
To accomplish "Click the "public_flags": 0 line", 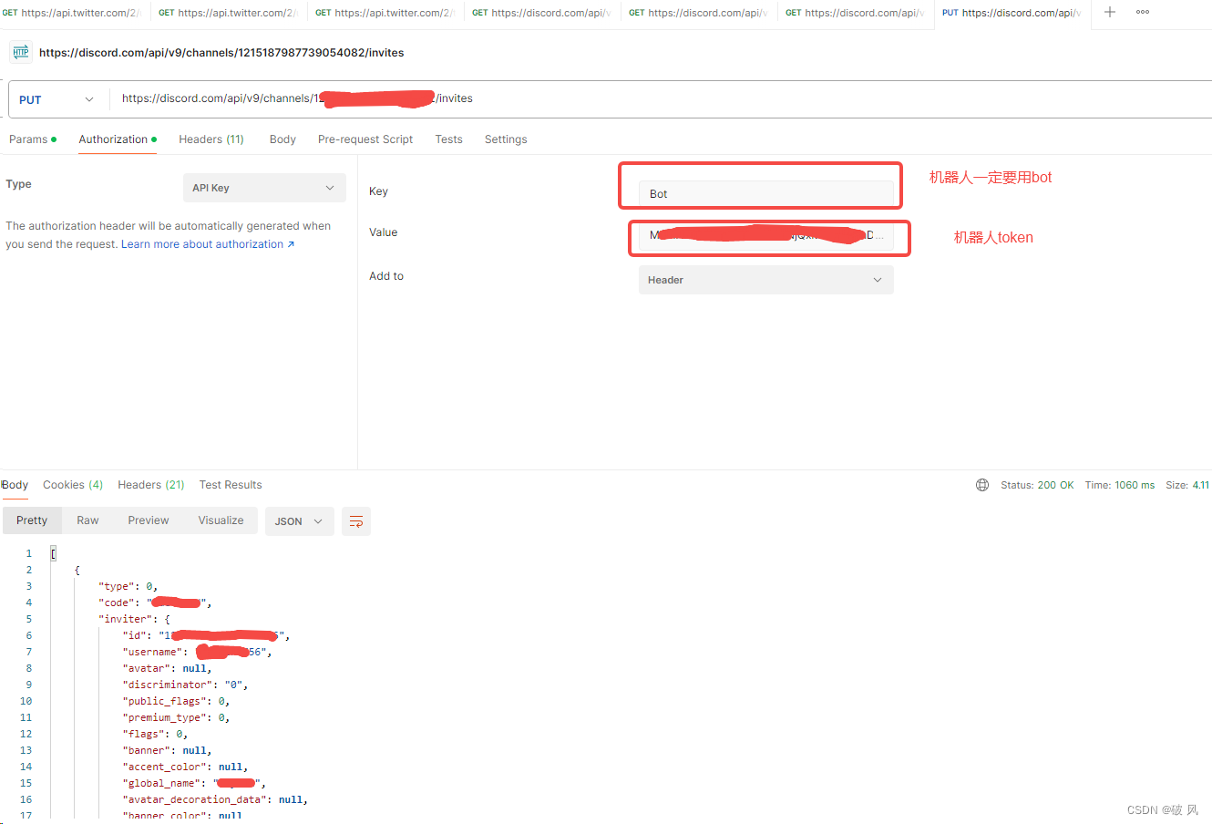I will (x=176, y=701).
